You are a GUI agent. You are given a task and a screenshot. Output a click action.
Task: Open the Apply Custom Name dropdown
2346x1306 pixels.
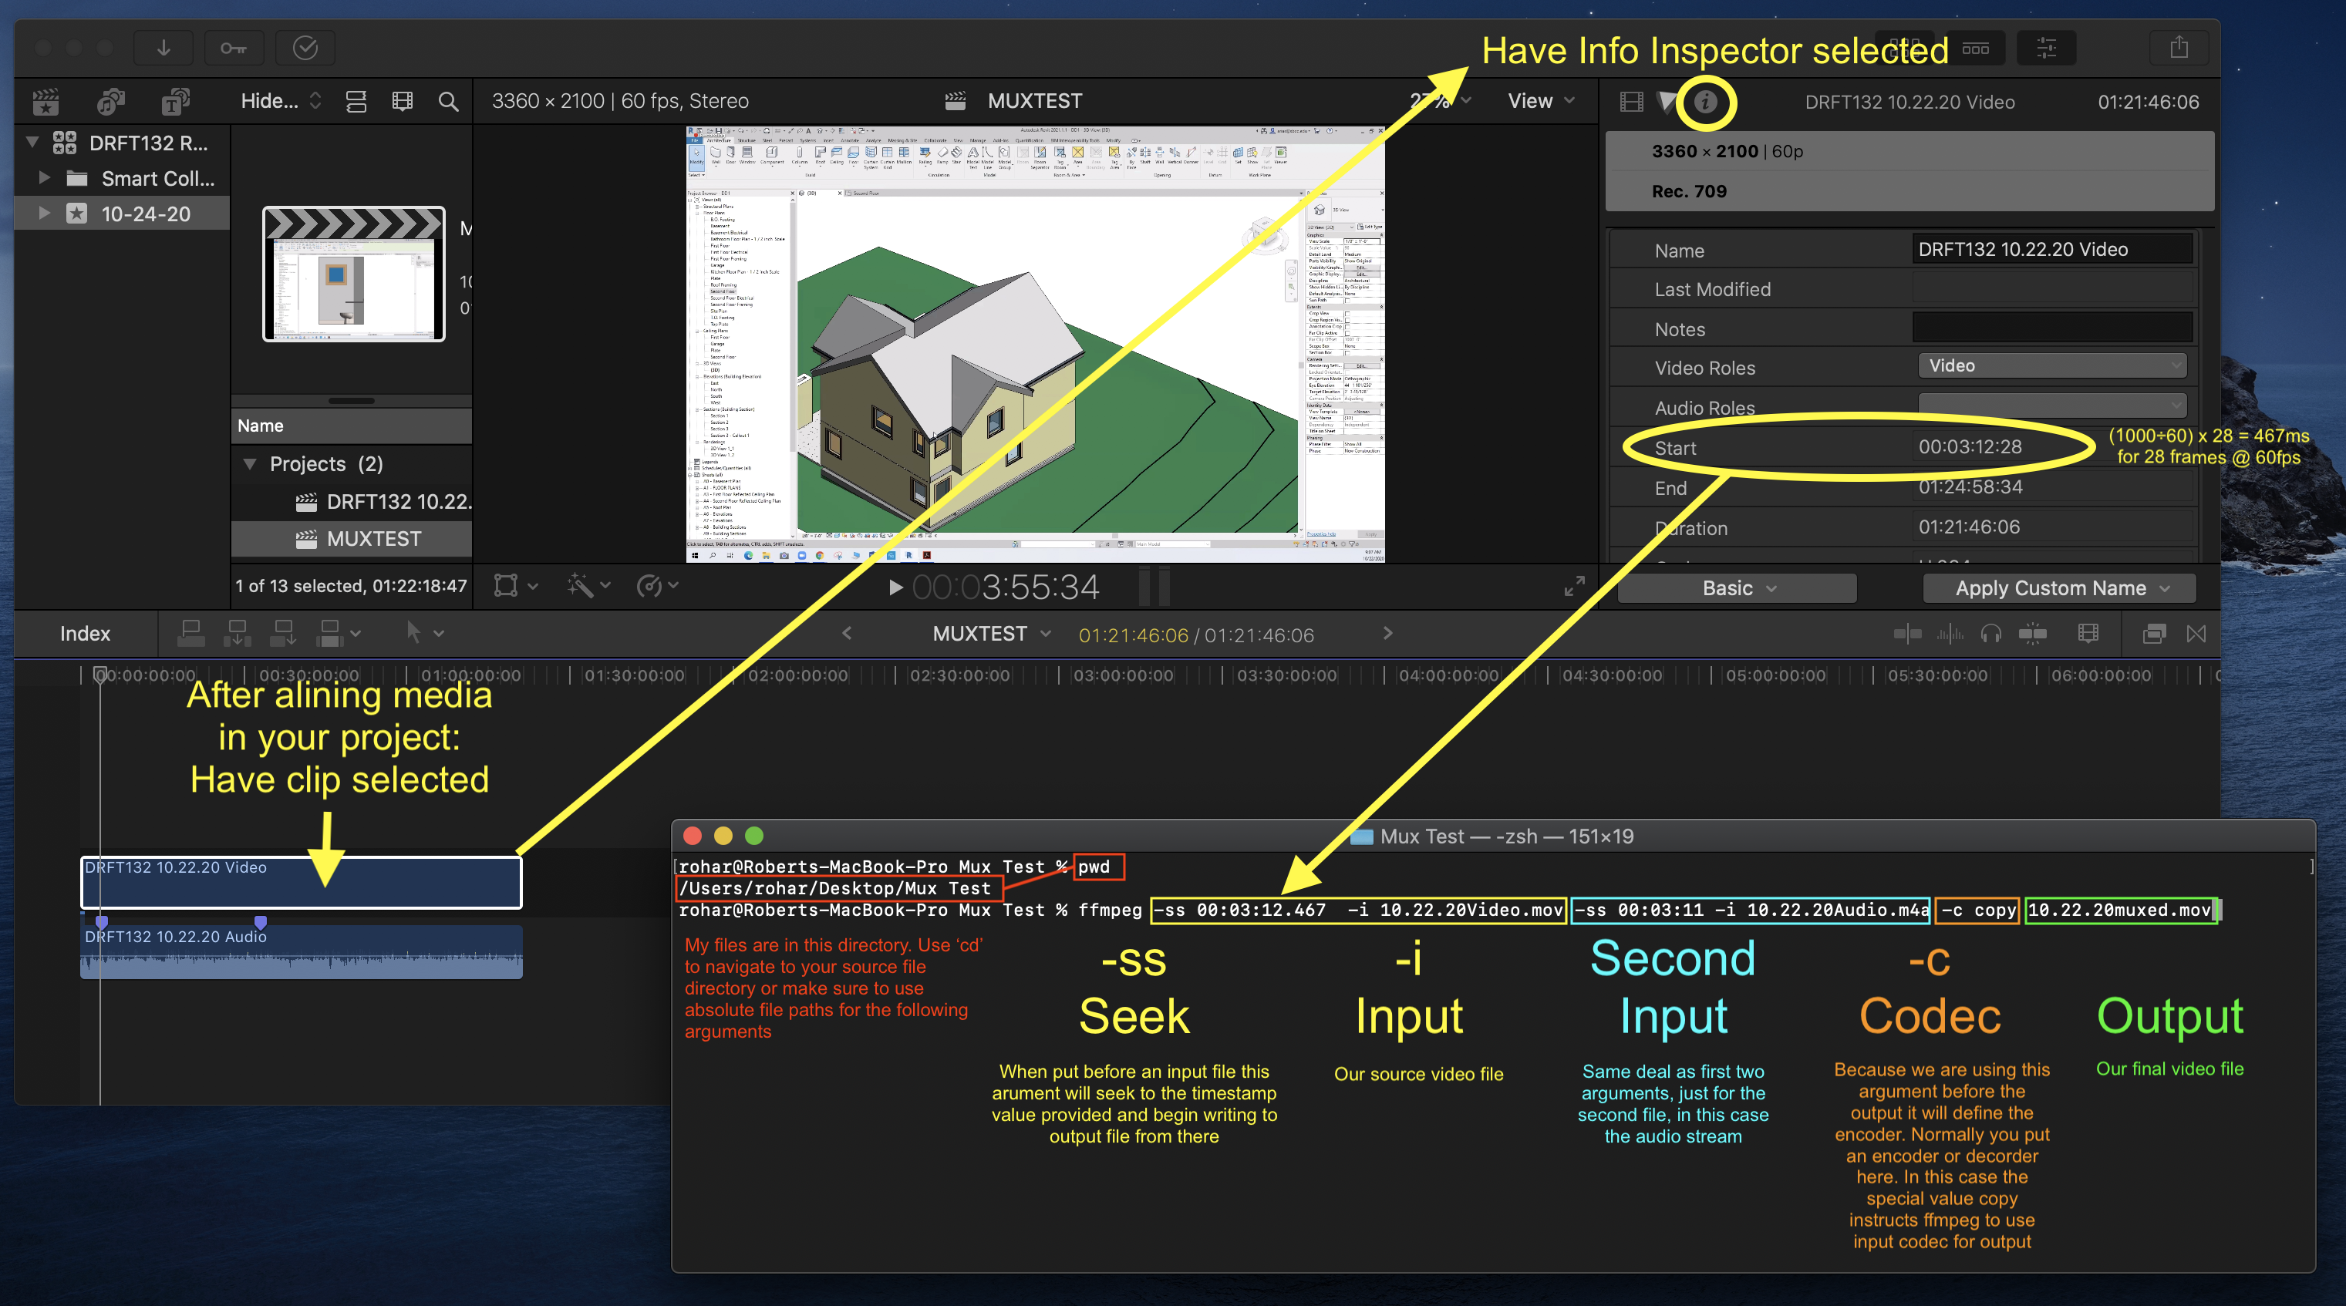(2060, 588)
